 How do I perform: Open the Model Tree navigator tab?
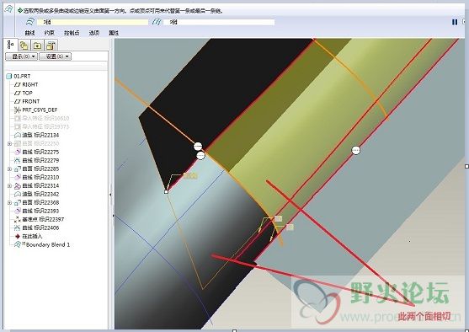[11, 45]
